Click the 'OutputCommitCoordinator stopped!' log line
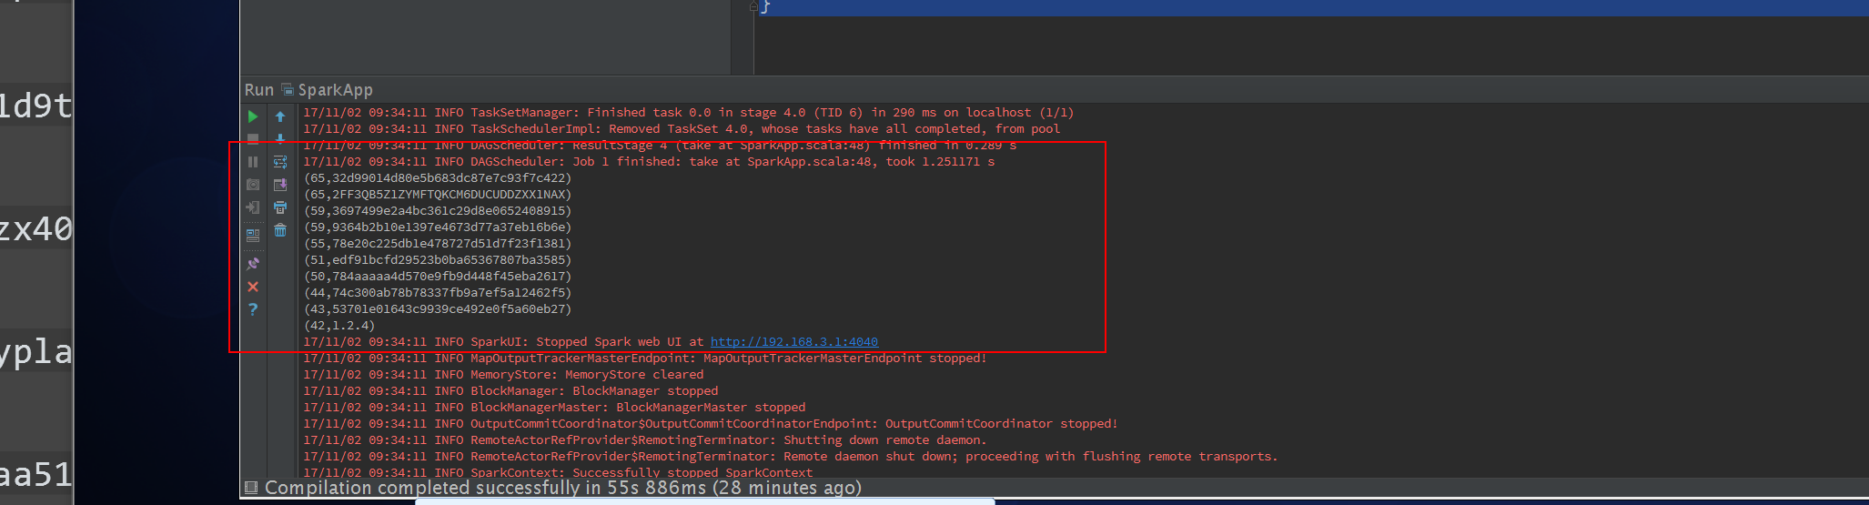The width and height of the screenshot is (1869, 505). coord(711,424)
